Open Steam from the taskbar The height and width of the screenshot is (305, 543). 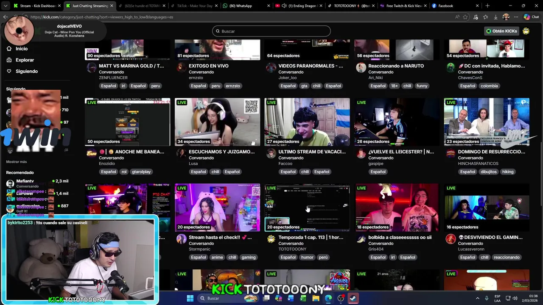pyautogui.click(x=353, y=298)
